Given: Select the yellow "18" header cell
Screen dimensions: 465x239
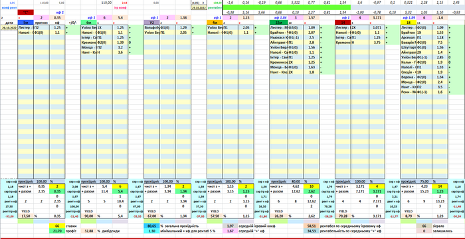Looking at the screenshot, I should (409, 22).
